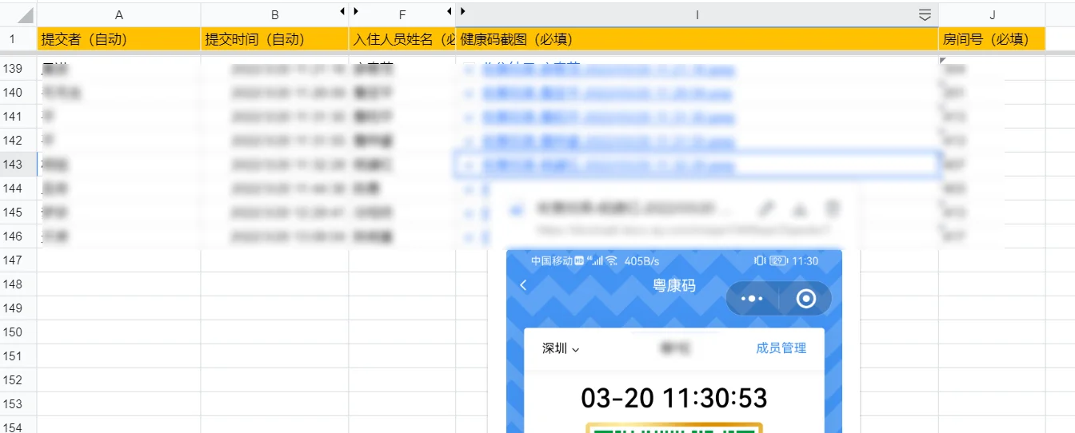Screen dimensions: 1075x433
Task: Click the 健康码截图（必填）header cell
Action: click(697, 39)
